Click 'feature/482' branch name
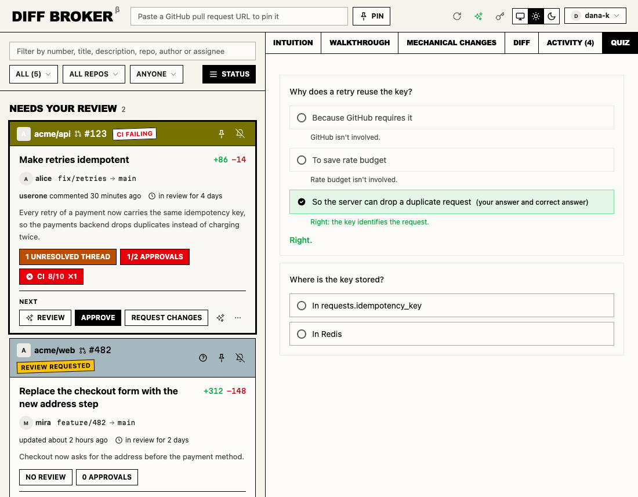 point(81,423)
